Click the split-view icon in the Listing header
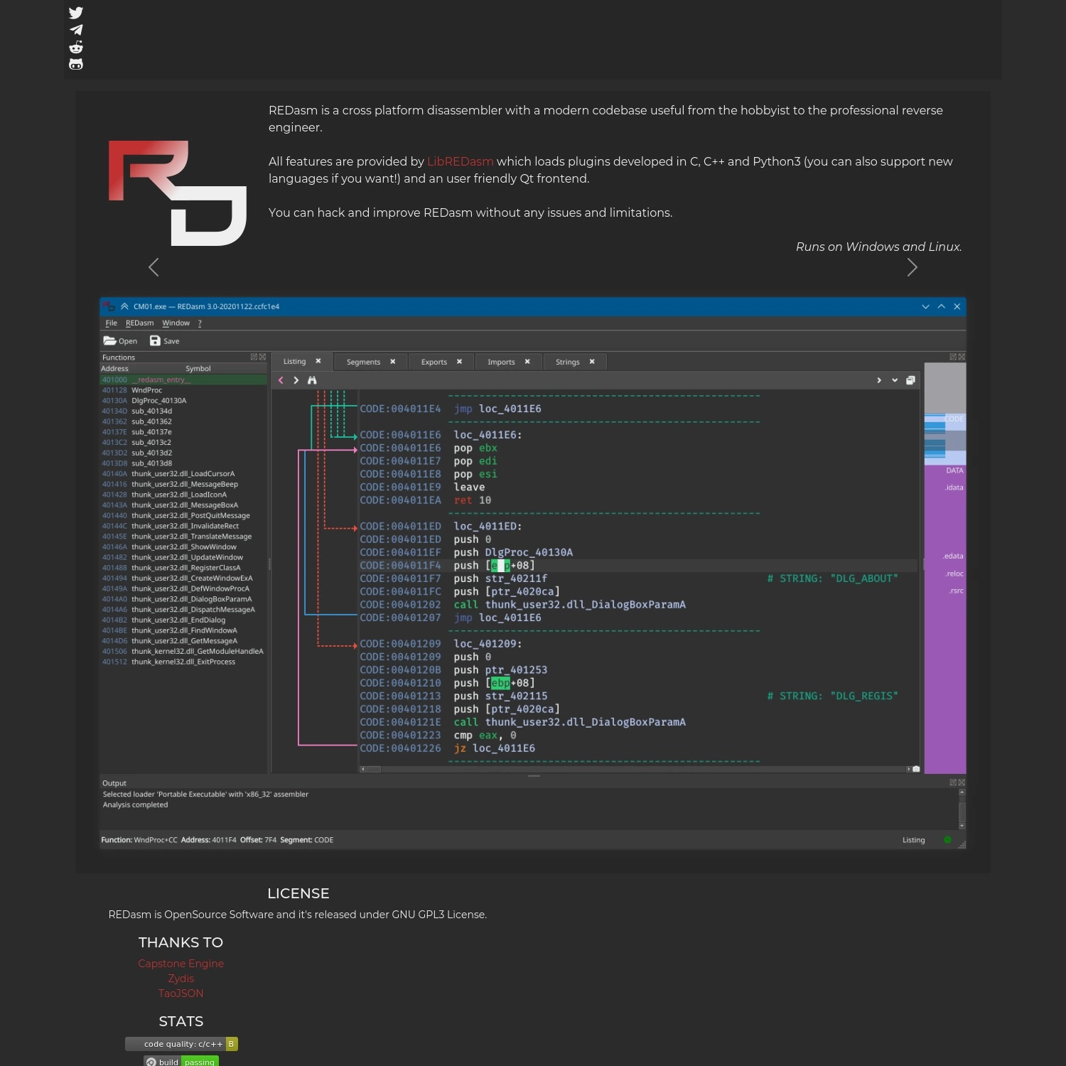The height and width of the screenshot is (1066, 1066). click(x=910, y=380)
